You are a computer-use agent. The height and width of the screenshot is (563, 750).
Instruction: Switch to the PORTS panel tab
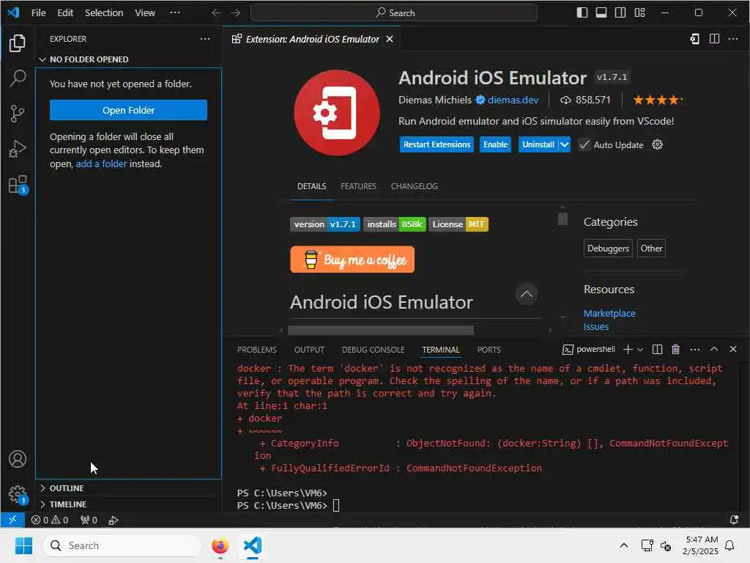(x=489, y=350)
